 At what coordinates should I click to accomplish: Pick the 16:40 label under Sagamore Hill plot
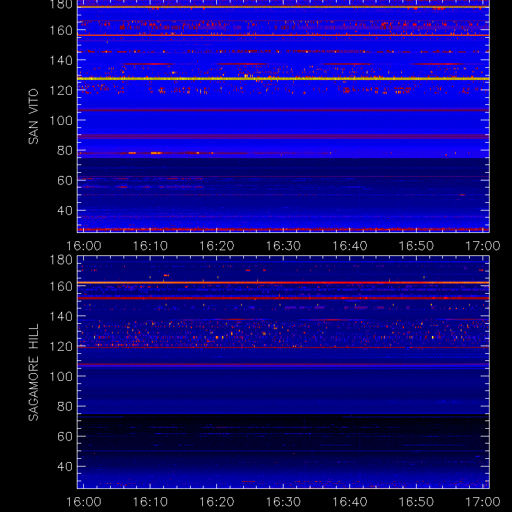349,502
